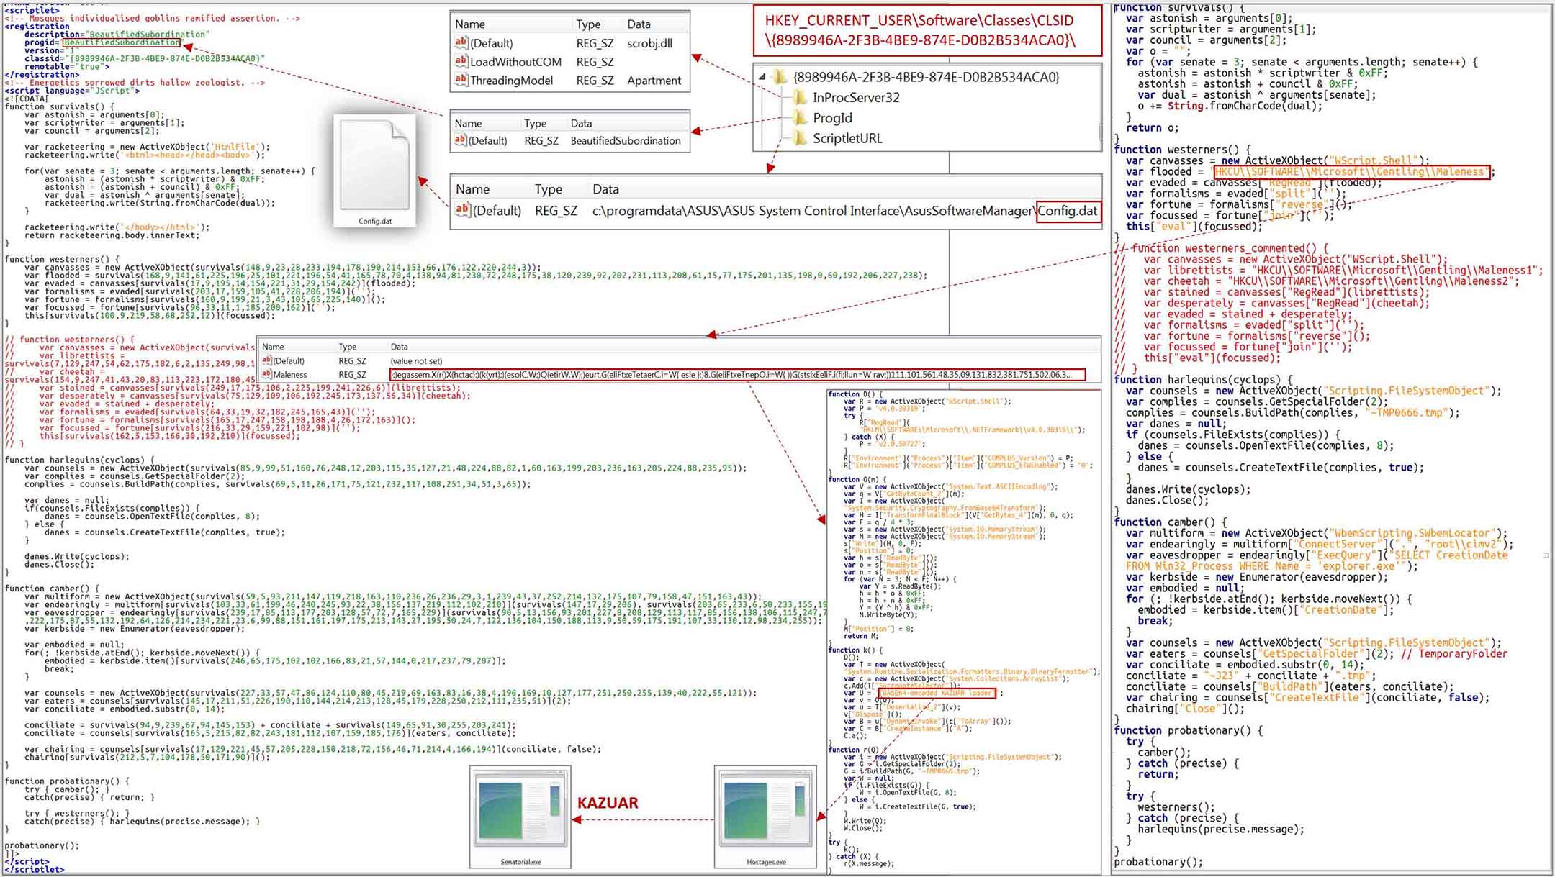Click the Data column header
The width and height of the screenshot is (1555, 877).
pos(638,24)
